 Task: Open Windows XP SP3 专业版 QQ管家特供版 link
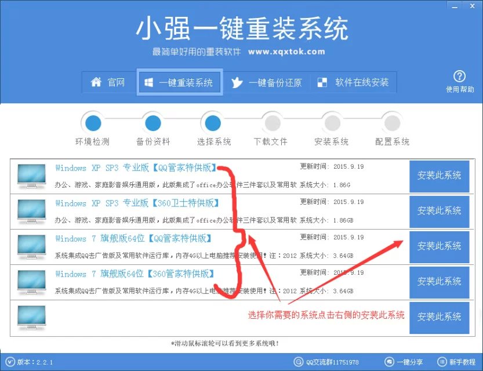point(135,168)
